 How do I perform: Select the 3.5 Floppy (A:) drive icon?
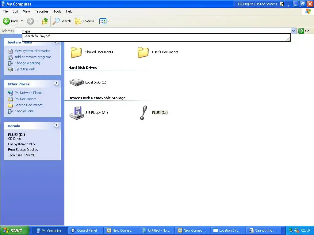76,113
